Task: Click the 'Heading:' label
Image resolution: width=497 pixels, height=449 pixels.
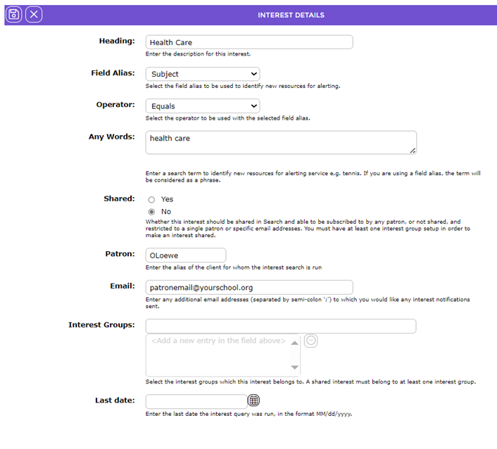Action: click(117, 41)
